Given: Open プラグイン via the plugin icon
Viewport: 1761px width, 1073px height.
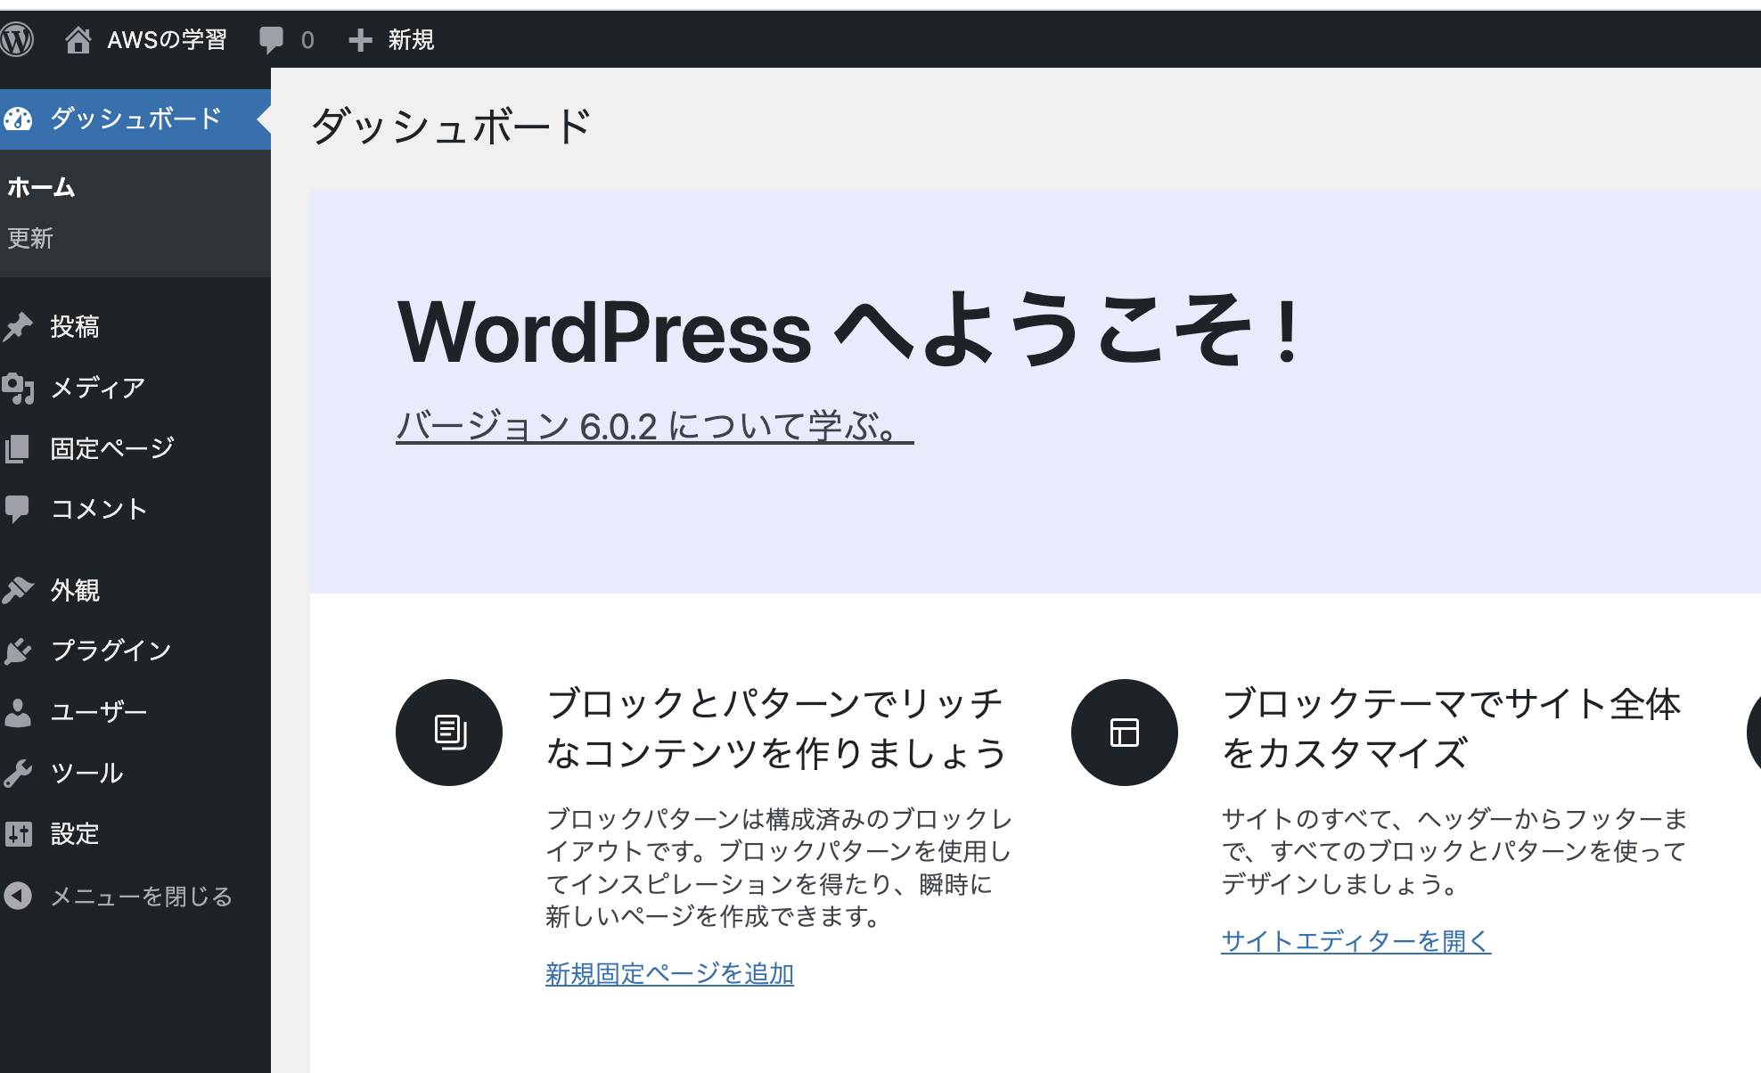Looking at the screenshot, I should [20, 650].
